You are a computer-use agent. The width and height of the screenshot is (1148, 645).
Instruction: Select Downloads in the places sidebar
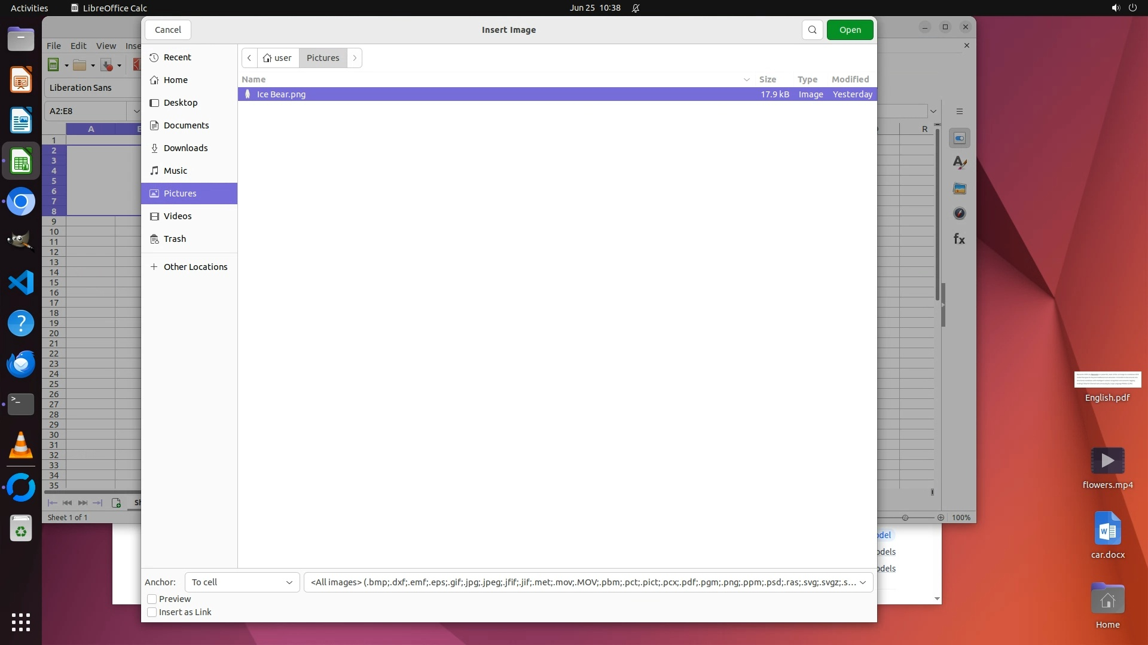tap(185, 148)
